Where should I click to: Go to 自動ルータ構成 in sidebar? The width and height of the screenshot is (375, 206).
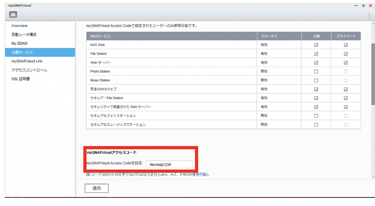point(24,34)
